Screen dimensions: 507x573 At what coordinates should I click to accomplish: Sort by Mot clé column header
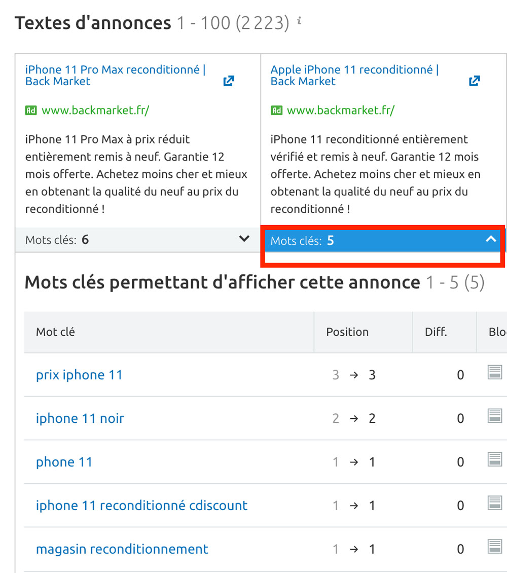56,332
